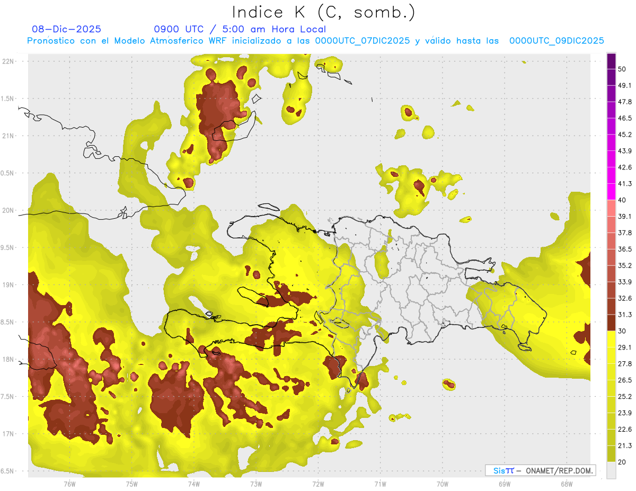Click the longitude label "73W"
The width and height of the screenshot is (636, 491).
pos(256,484)
